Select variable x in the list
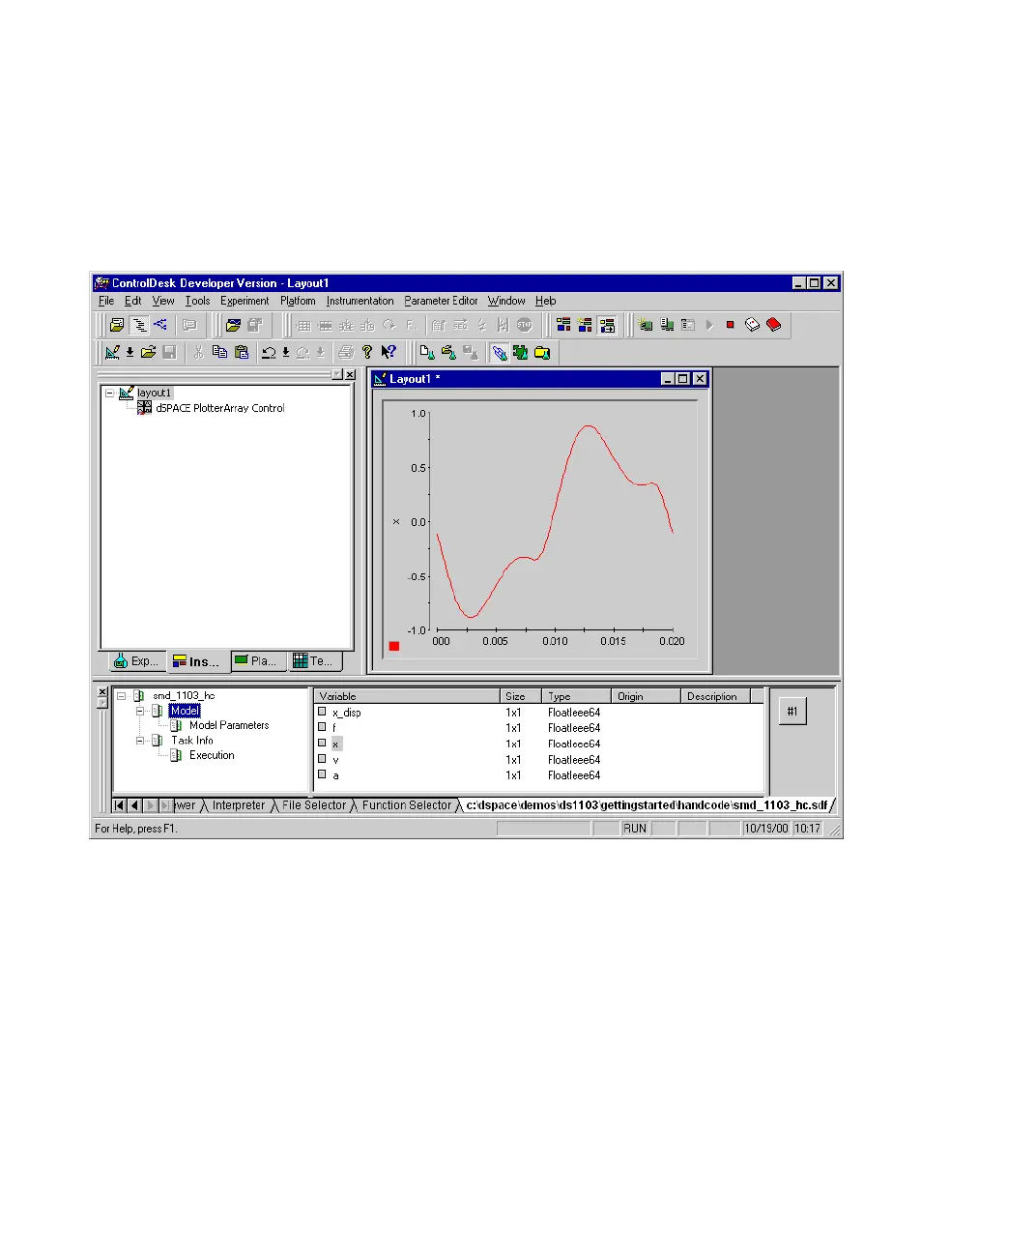Screen dimensions: 1036x1255 pyautogui.click(x=335, y=744)
